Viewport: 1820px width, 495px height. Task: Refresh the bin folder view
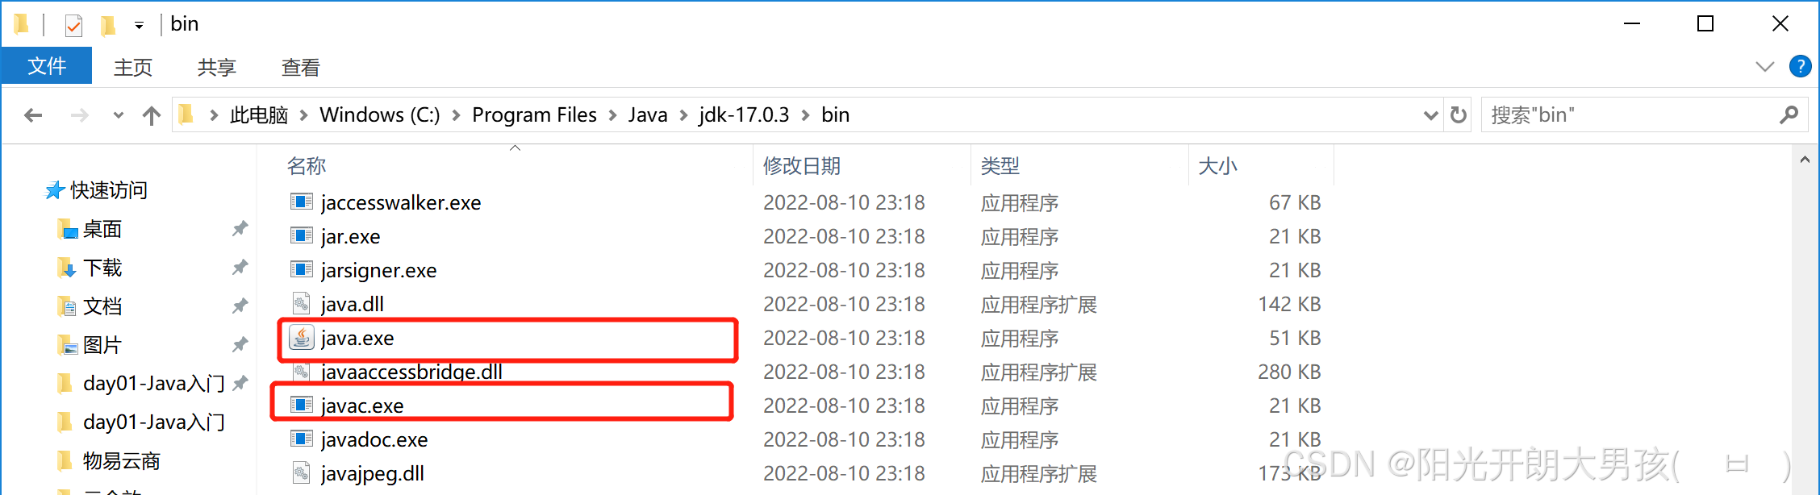[x=1459, y=115]
